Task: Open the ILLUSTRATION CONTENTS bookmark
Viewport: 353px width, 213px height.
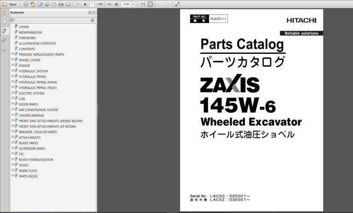Action: pos(37,44)
